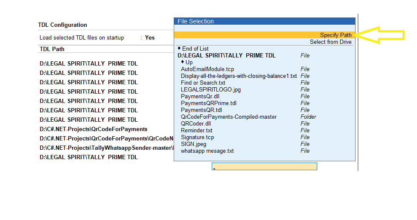The image size is (417, 220).
Task: Click the End of List entry
Action: tap(195, 49)
